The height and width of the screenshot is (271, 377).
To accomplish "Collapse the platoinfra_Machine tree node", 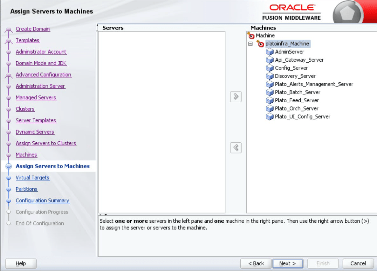I will (250, 44).
